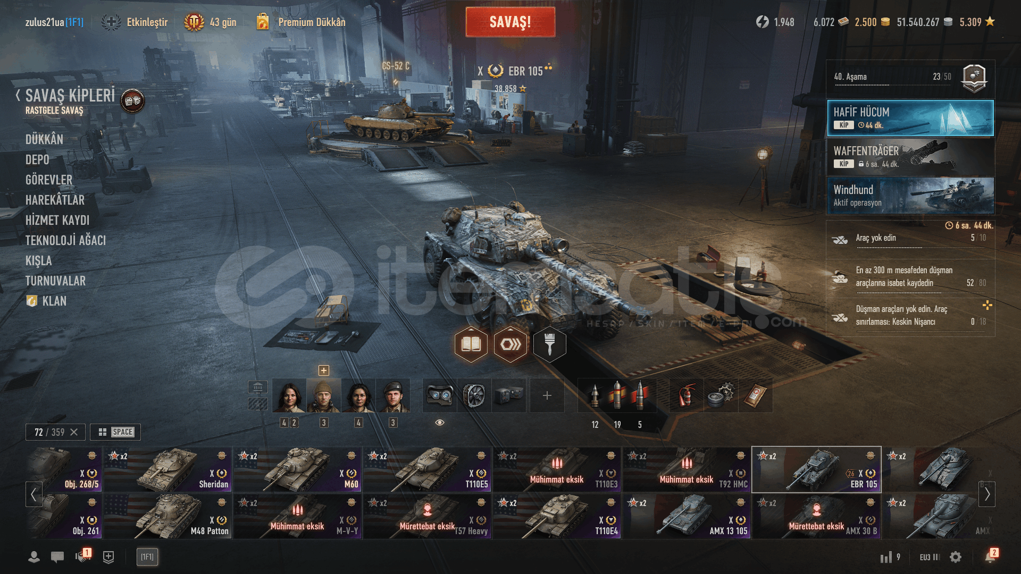Open the Teknoloji Ağacı menu item
Viewport: 1021px width, 574px height.
[65, 240]
